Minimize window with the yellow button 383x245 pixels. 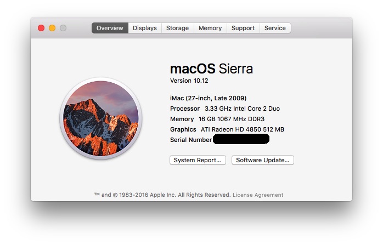[x=52, y=28]
